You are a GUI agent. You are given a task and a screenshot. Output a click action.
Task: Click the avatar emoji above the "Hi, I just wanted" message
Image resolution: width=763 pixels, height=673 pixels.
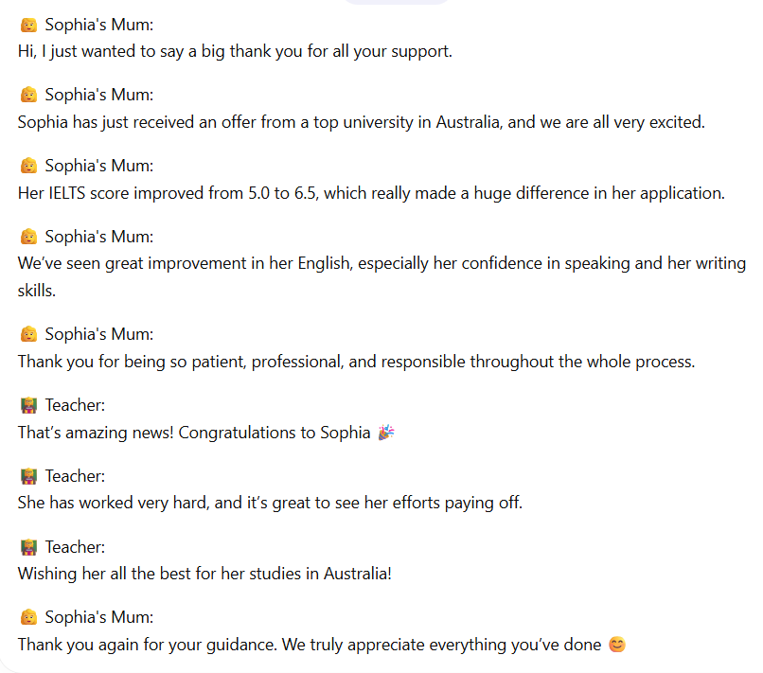(x=28, y=24)
